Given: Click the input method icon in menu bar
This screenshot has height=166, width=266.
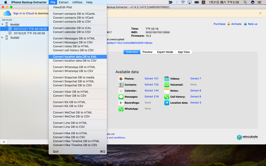Looking at the screenshot, I should tap(203, 2).
